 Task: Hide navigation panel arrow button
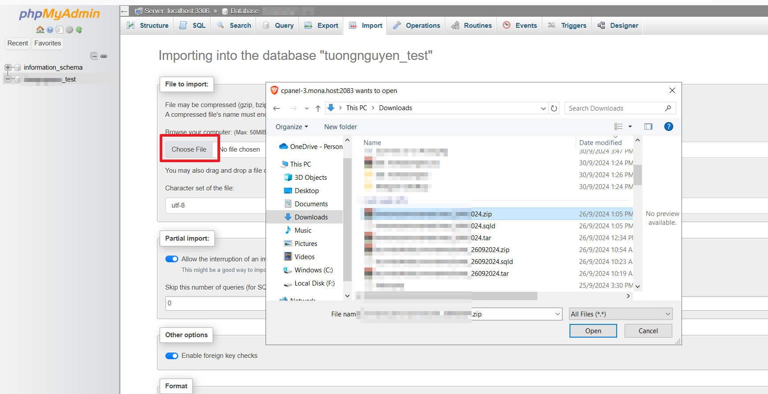pyautogui.click(x=124, y=11)
